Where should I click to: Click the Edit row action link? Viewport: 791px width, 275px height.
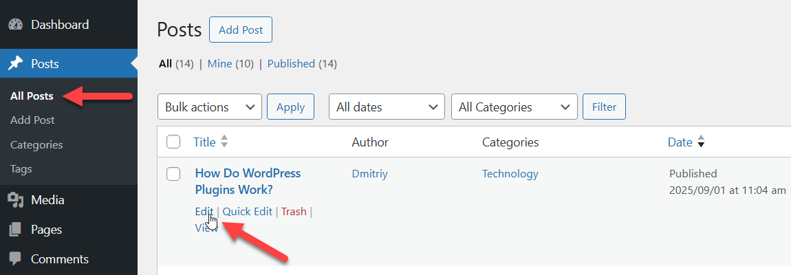coord(204,212)
